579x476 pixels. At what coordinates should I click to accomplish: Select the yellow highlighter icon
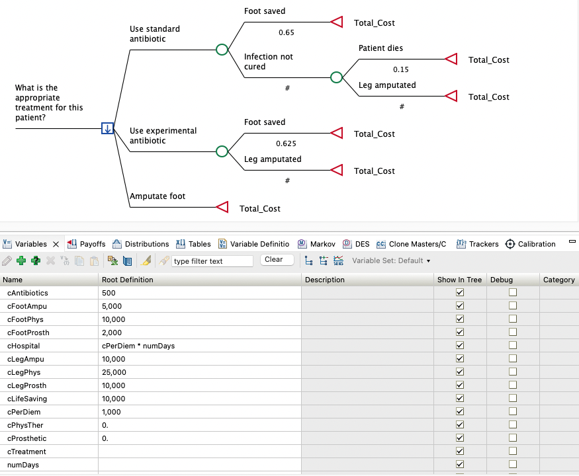[146, 260]
